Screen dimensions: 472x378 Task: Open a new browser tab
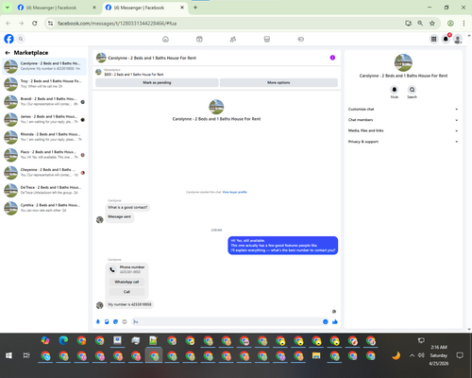click(x=195, y=8)
